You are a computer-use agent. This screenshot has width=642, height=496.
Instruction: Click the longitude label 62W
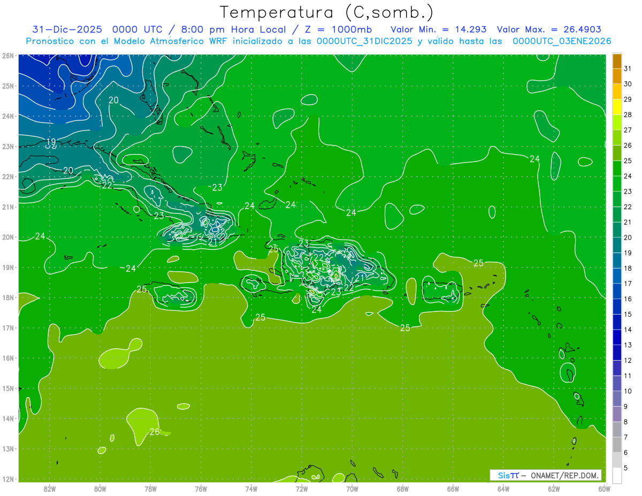tap(554, 489)
